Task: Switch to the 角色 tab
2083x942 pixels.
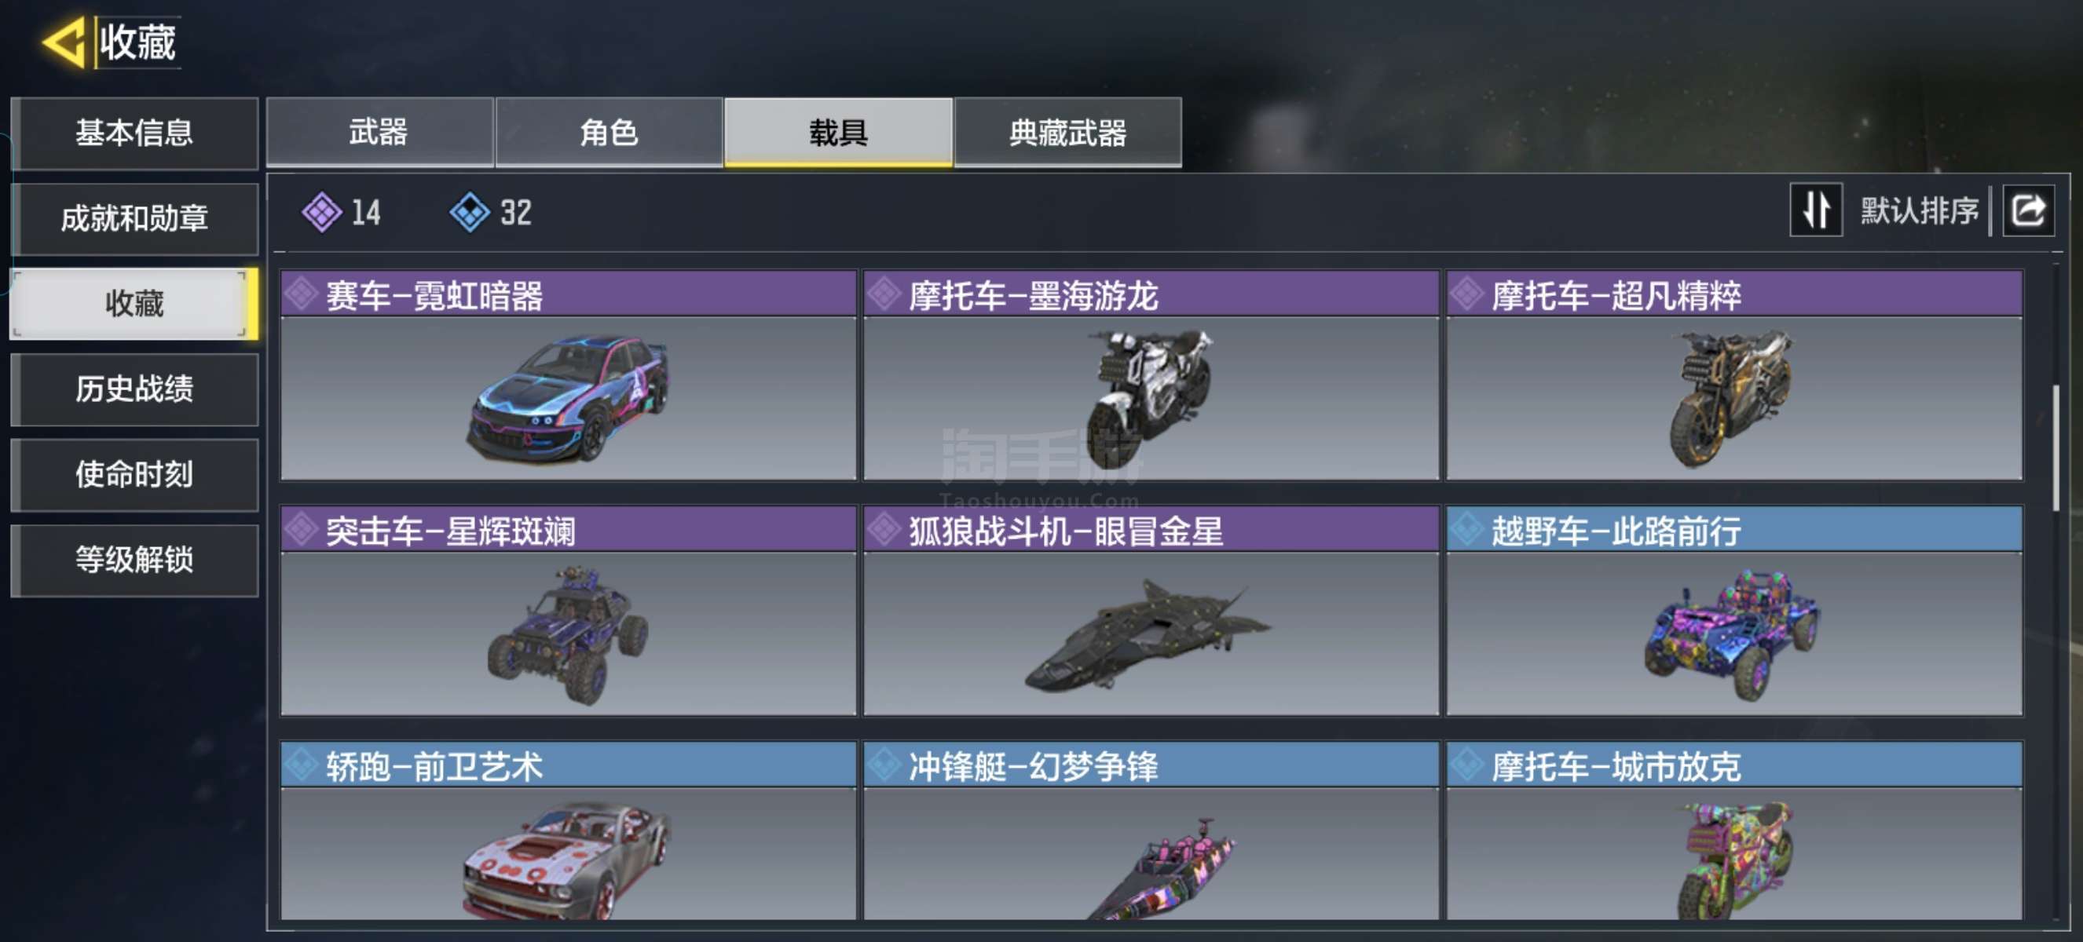Action: pyautogui.click(x=609, y=133)
